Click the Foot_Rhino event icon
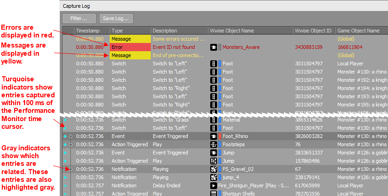 213,136
